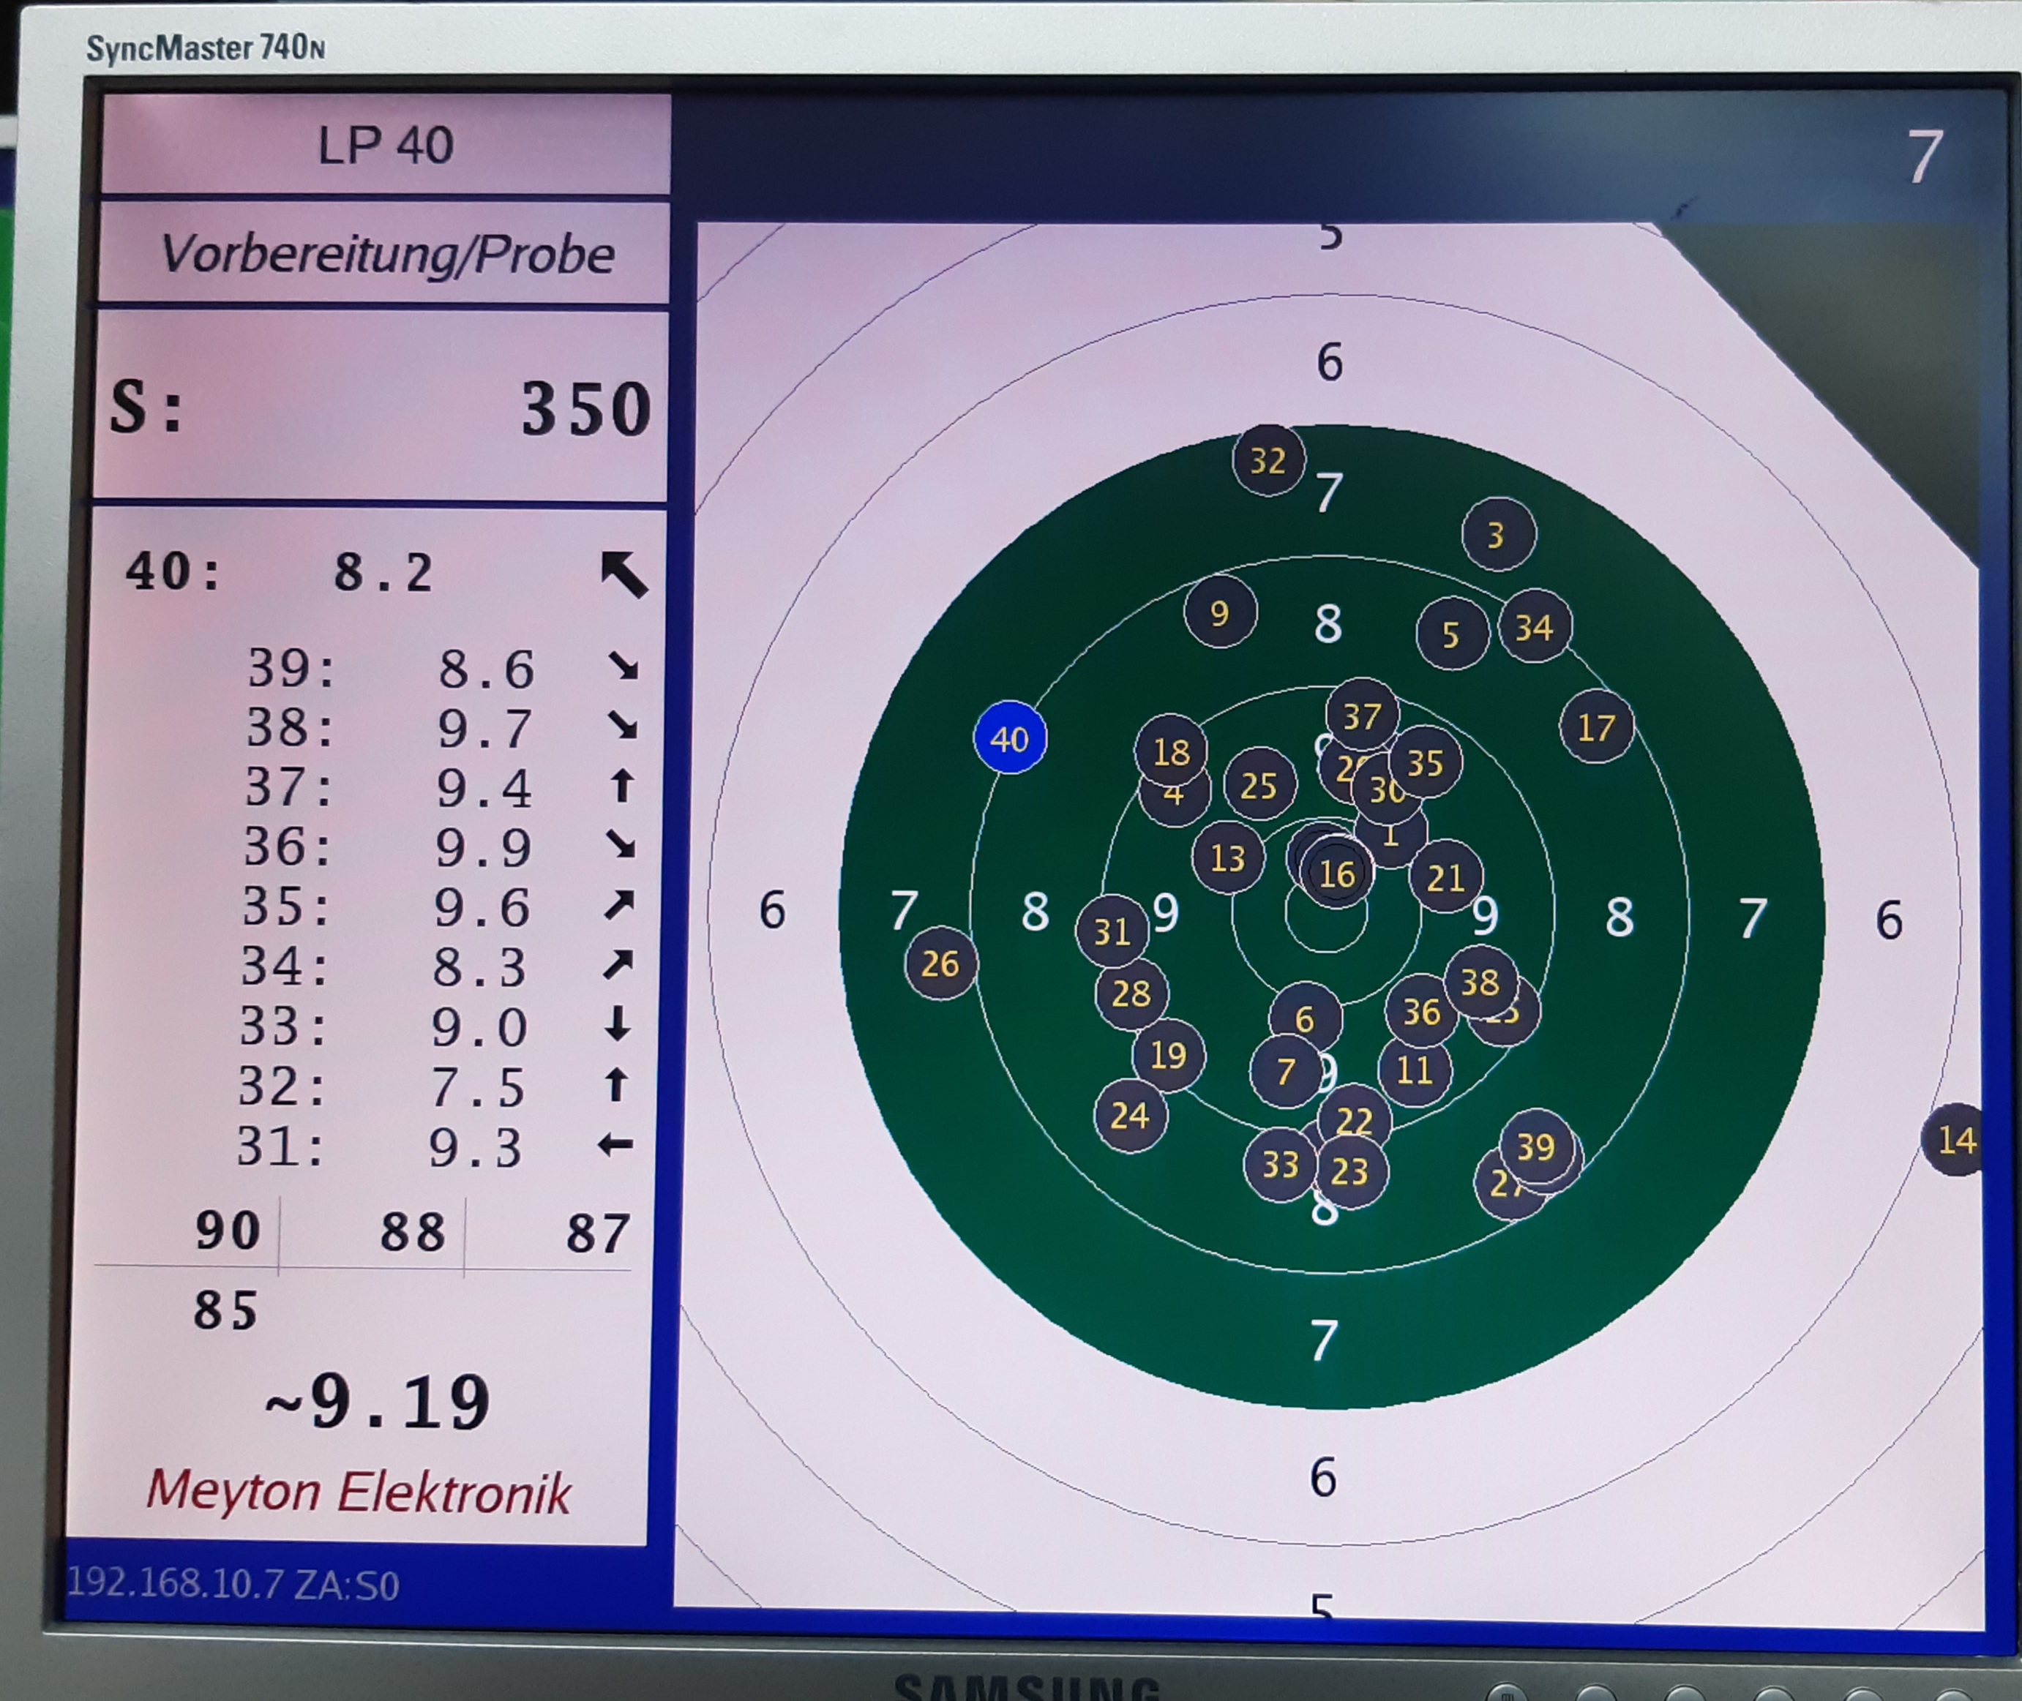Click the series total 85
Image resolution: width=2022 pixels, height=1701 pixels.
(225, 1310)
